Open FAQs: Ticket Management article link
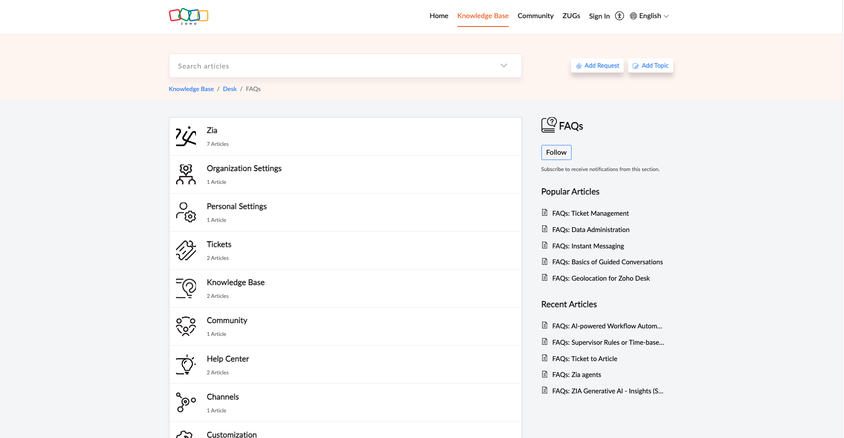The height and width of the screenshot is (438, 844). click(590, 213)
